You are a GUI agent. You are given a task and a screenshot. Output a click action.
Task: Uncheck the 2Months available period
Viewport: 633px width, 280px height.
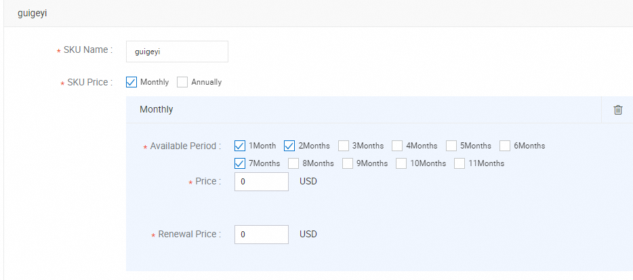pyautogui.click(x=289, y=146)
